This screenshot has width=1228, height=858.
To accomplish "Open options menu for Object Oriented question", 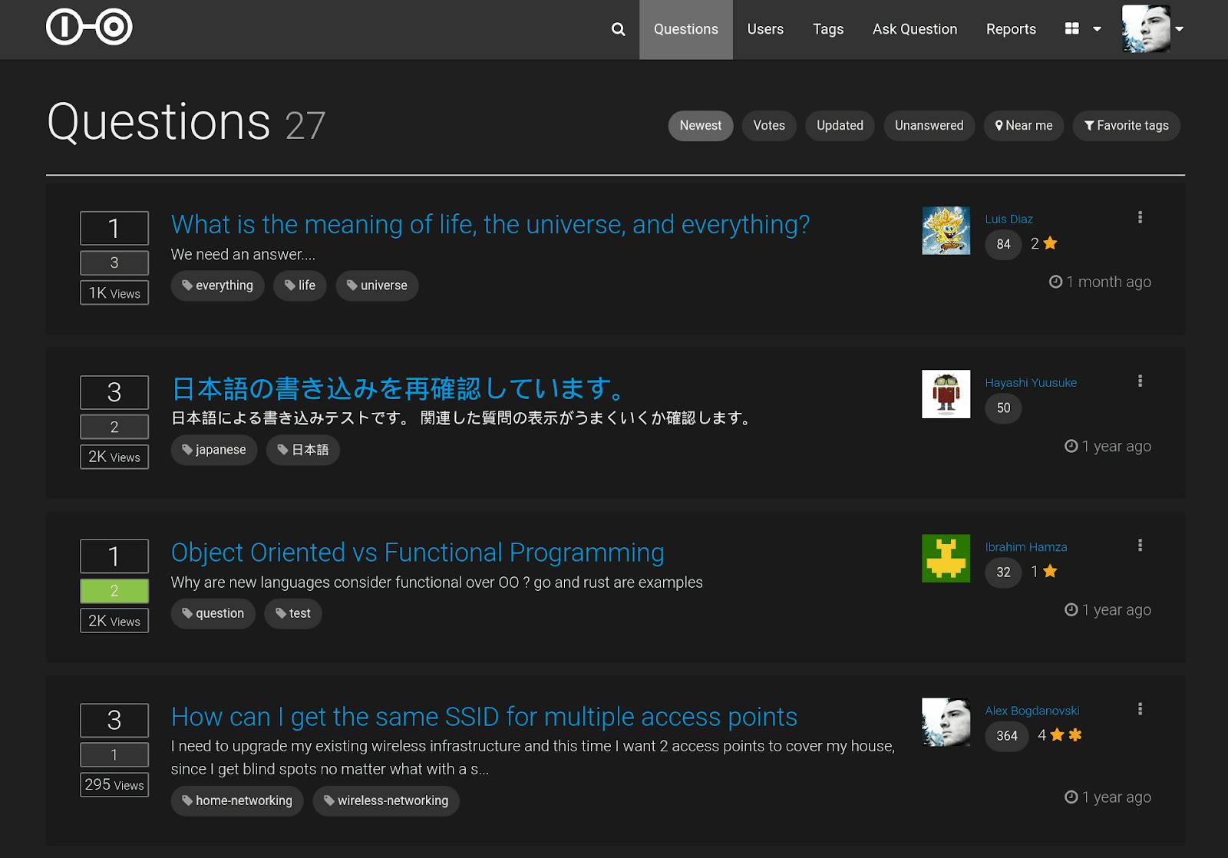I will tap(1140, 545).
